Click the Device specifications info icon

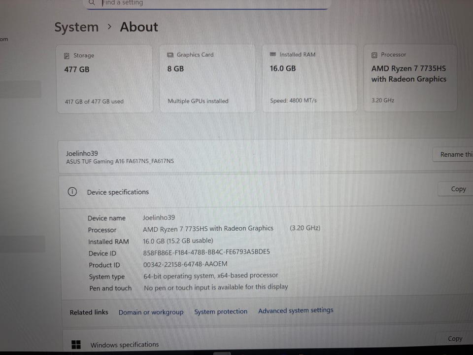coord(72,192)
